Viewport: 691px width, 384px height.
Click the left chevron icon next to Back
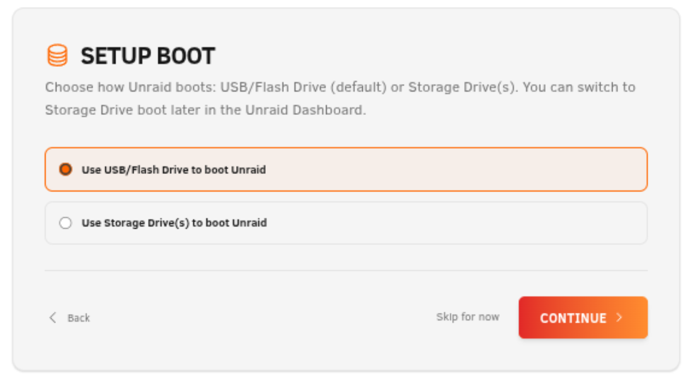(53, 317)
